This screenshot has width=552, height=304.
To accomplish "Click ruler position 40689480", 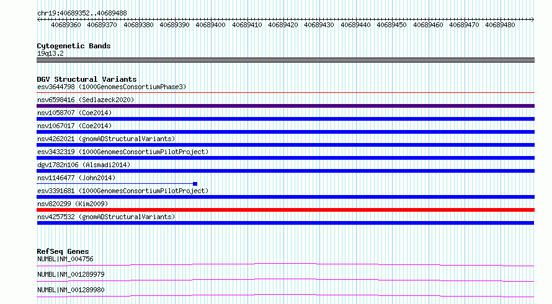I will tap(500, 25).
